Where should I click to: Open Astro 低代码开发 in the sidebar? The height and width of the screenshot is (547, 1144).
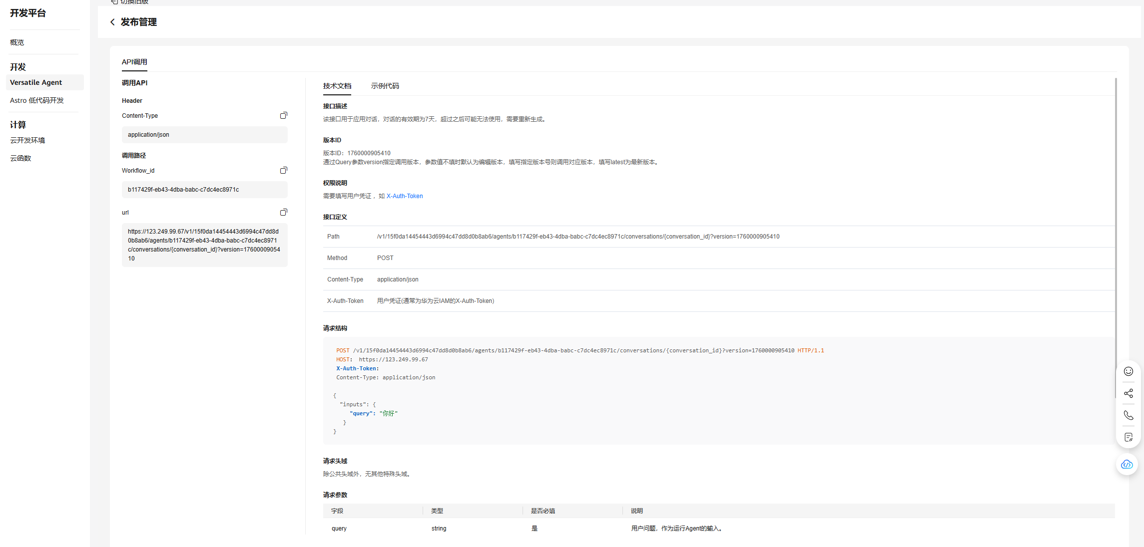[37, 100]
